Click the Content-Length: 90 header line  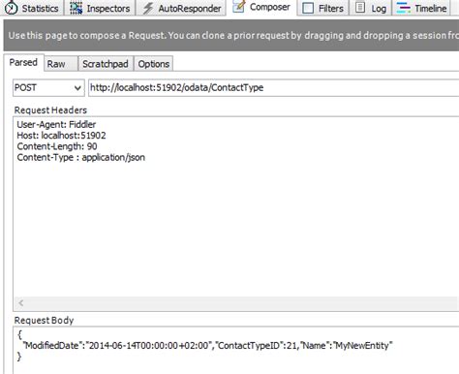[57, 146]
